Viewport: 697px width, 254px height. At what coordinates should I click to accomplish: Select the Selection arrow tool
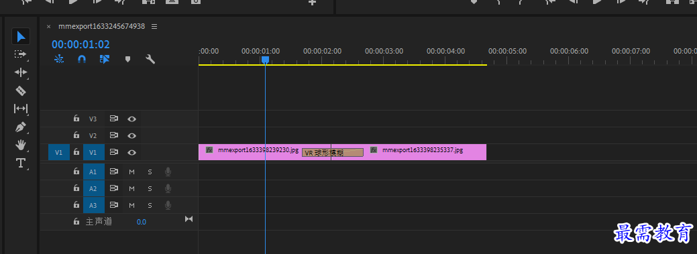click(20, 36)
